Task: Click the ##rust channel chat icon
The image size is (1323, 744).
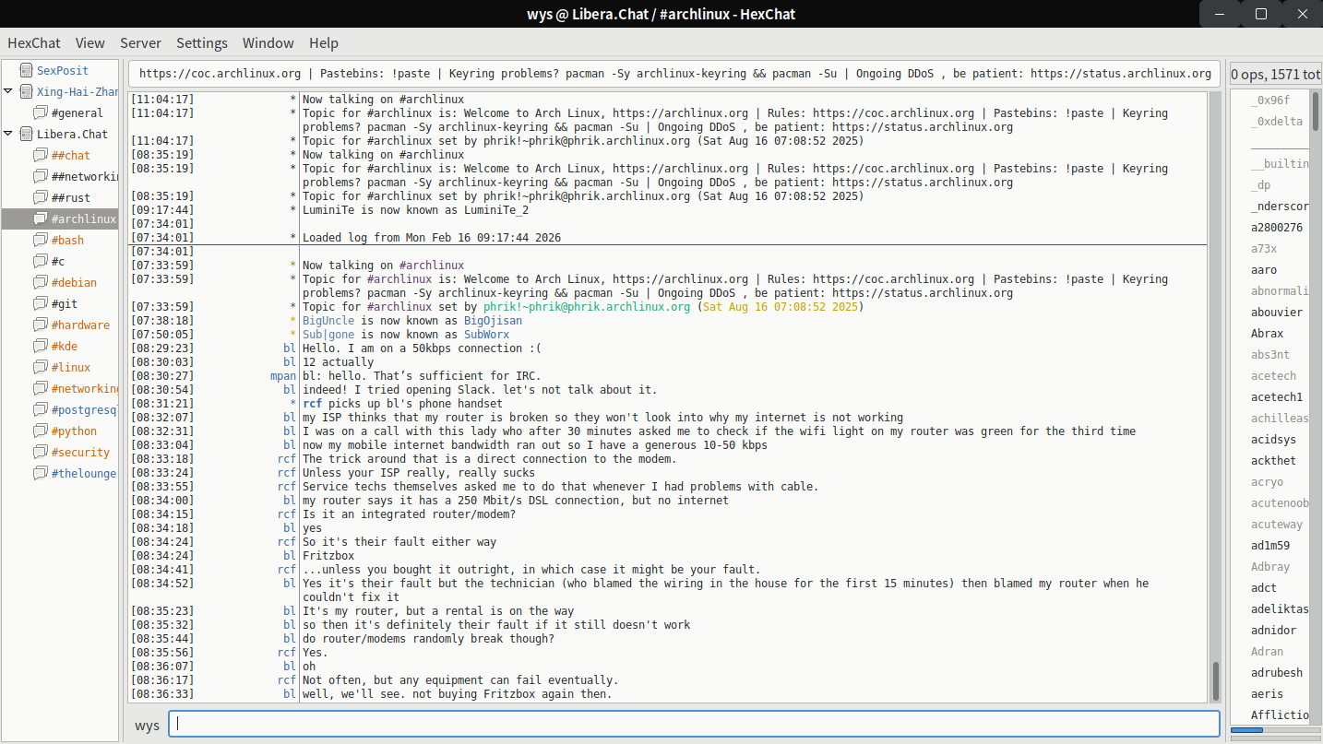Action: (x=41, y=197)
